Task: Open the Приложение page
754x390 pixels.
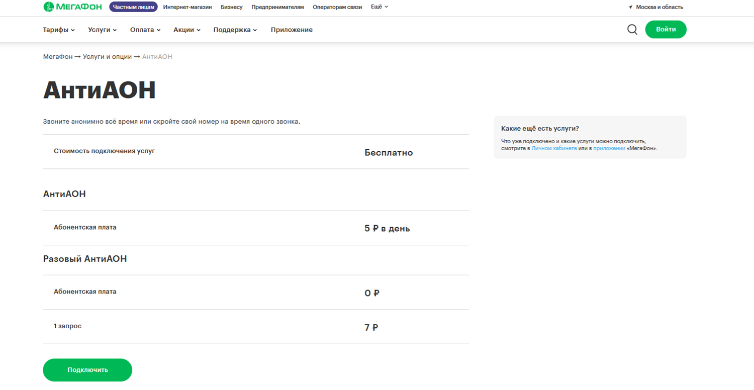Action: pos(292,30)
